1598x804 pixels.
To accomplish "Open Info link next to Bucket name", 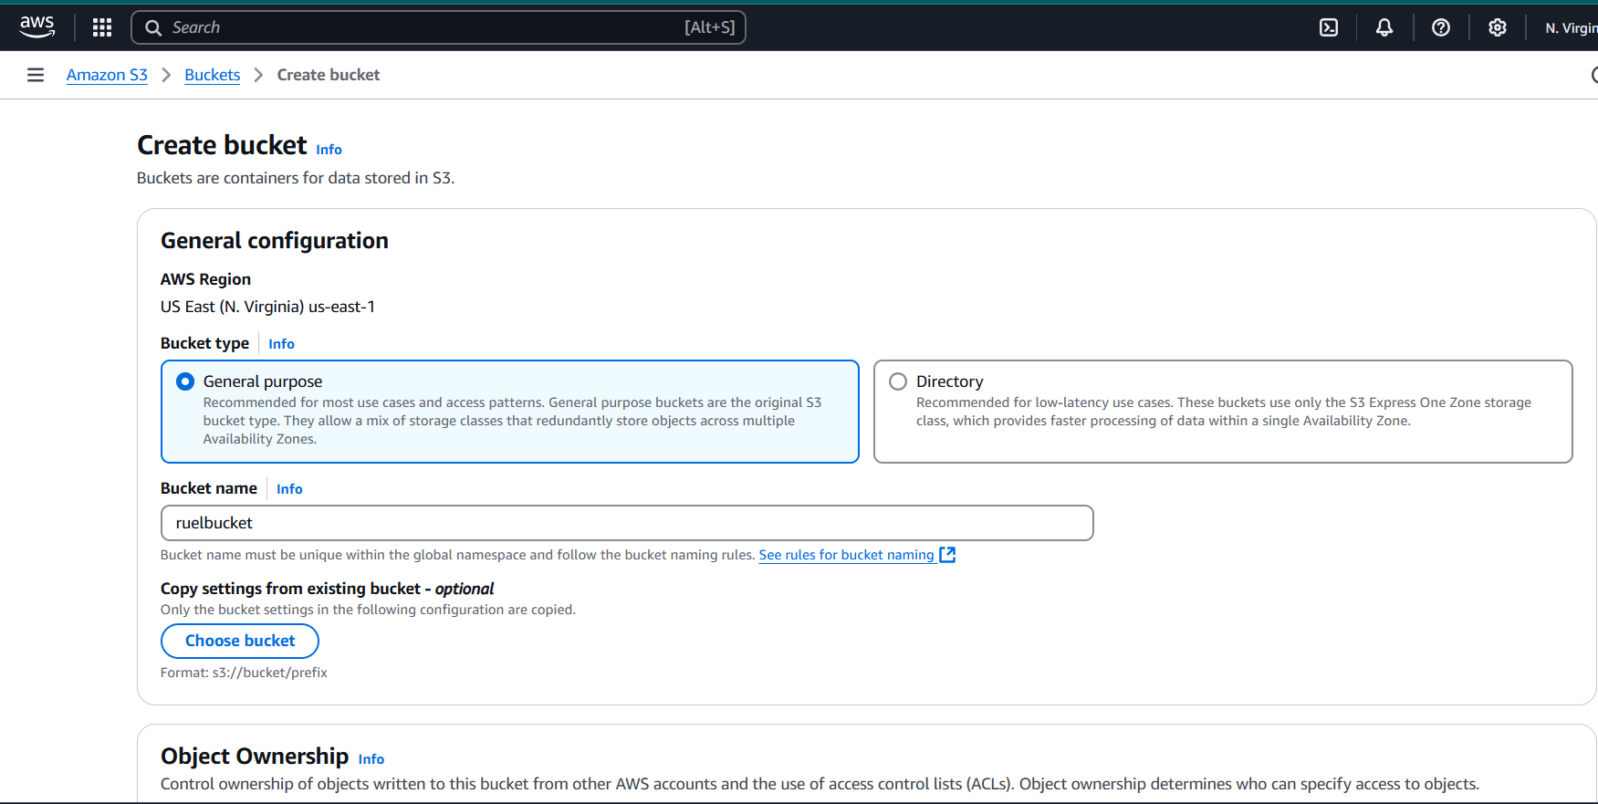I will coord(289,489).
